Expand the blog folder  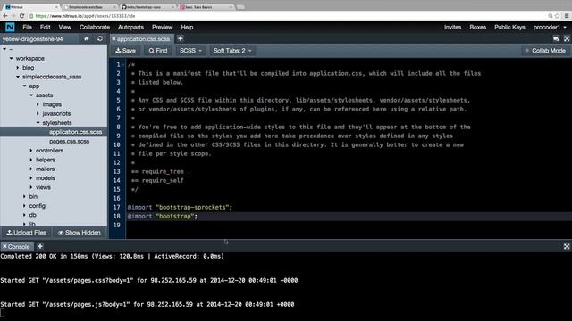click(x=18, y=68)
